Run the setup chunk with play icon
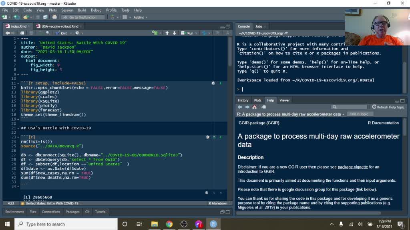410x230 pixels. point(221,83)
